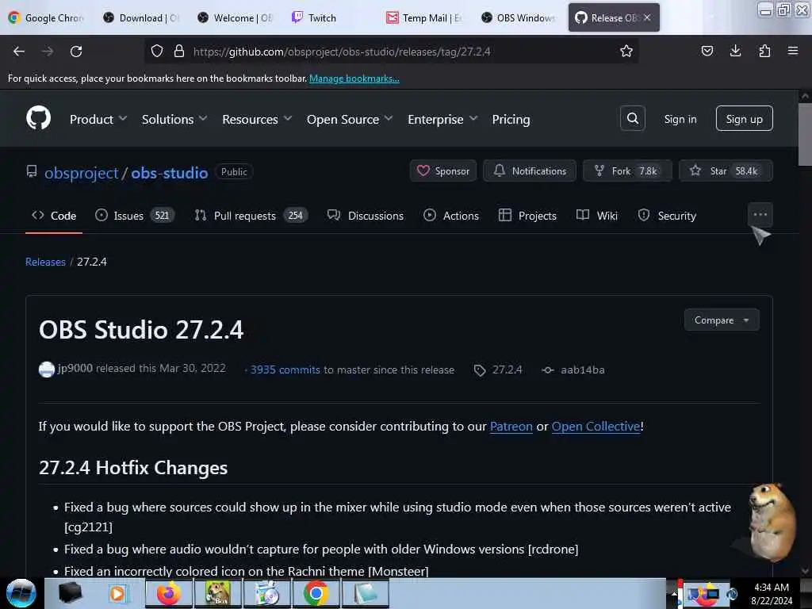
Task: Open the Pricing page link
Action: pyautogui.click(x=511, y=119)
